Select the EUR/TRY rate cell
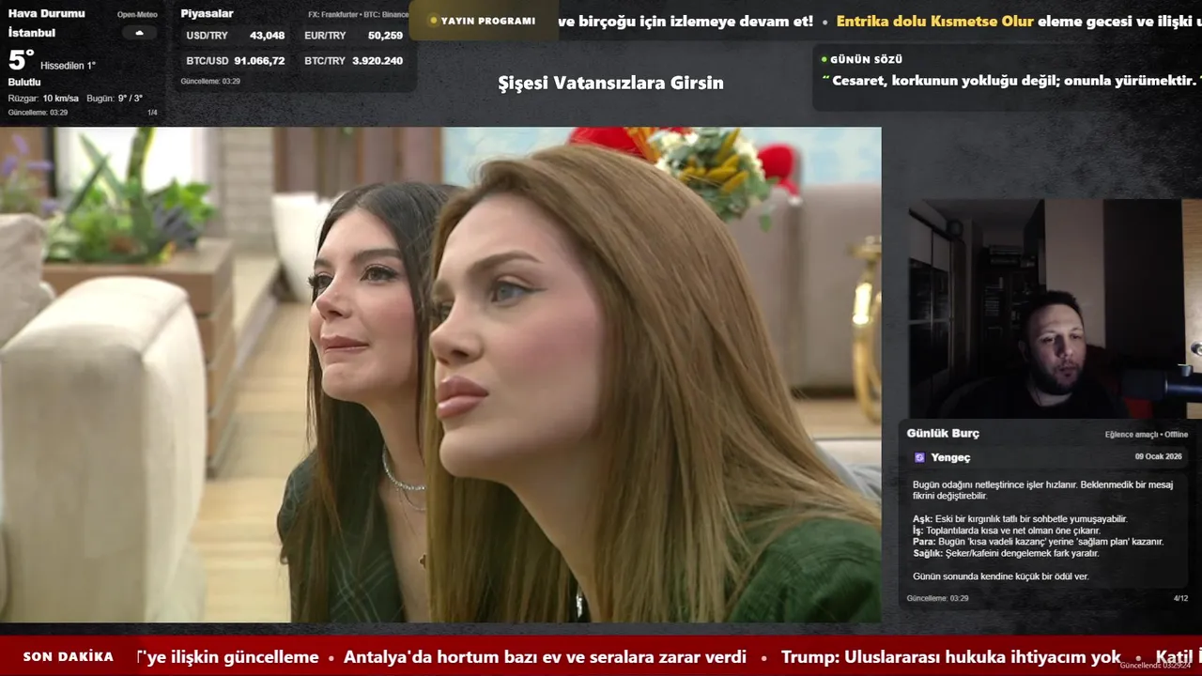This screenshot has height=676, width=1202. pyautogui.click(x=354, y=36)
